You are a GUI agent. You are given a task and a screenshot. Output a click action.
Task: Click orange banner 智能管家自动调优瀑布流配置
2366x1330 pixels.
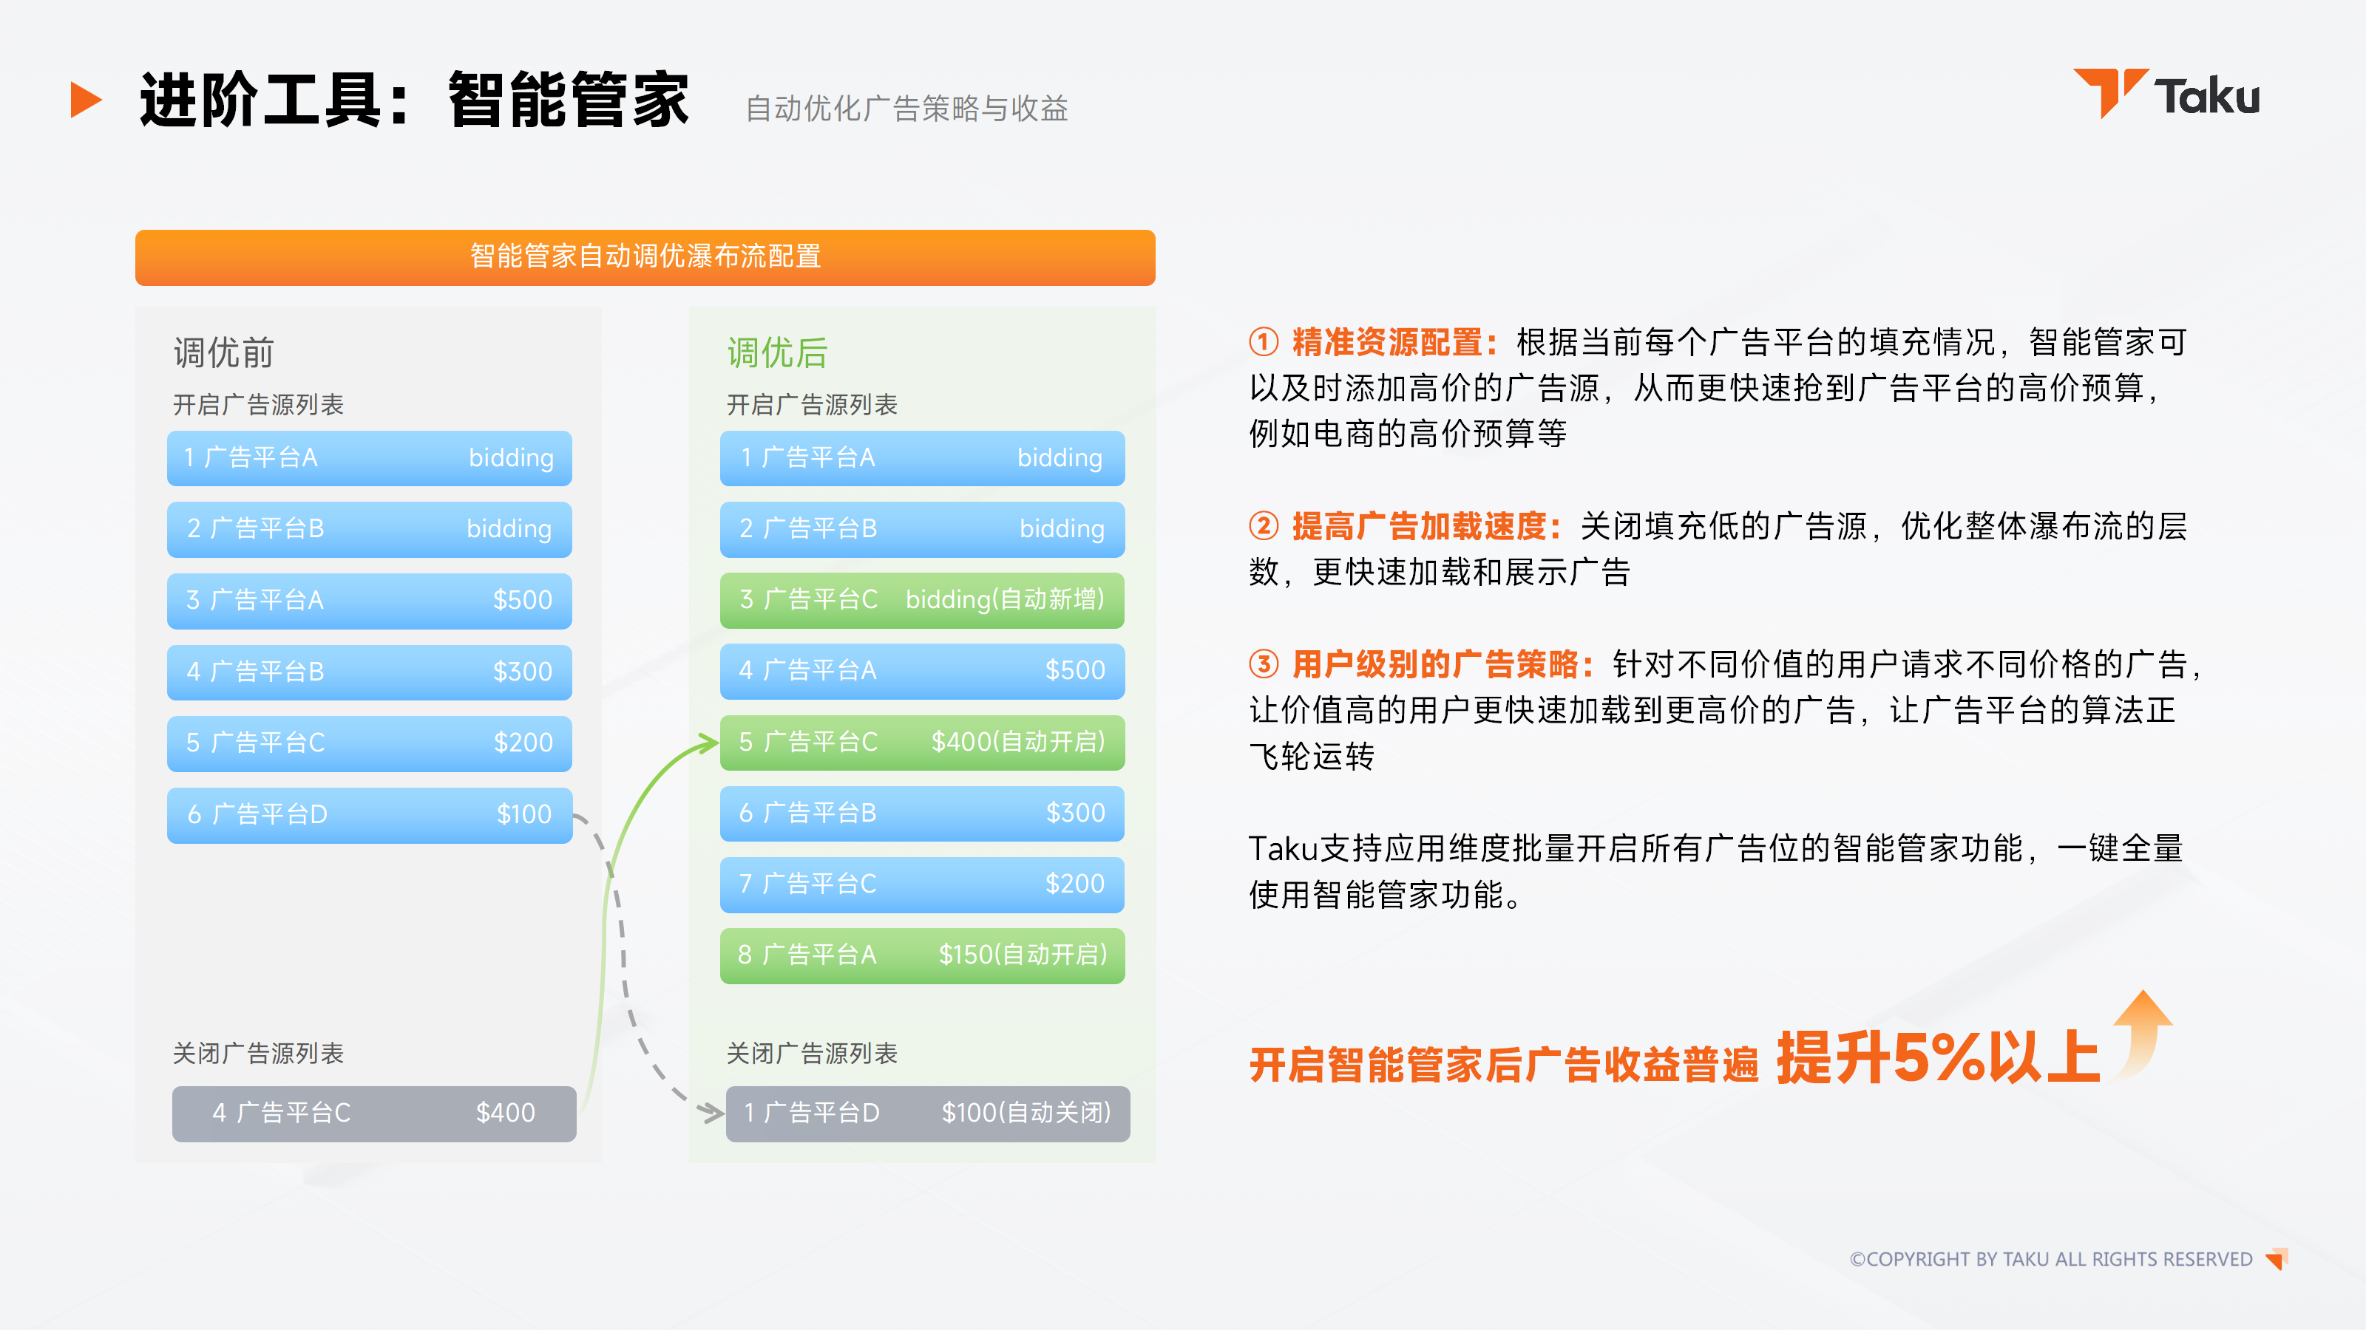click(645, 257)
